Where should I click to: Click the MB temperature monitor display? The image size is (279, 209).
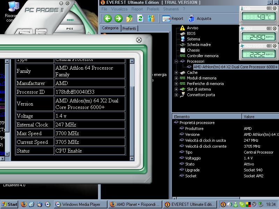(258, 17)
